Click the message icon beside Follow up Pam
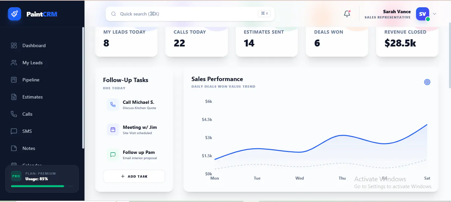Viewport: 451px width, 202px height. 113,155
